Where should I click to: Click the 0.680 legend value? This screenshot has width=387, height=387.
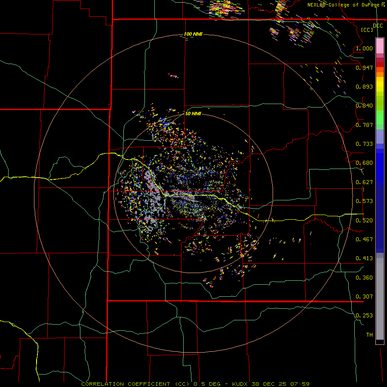coord(364,163)
